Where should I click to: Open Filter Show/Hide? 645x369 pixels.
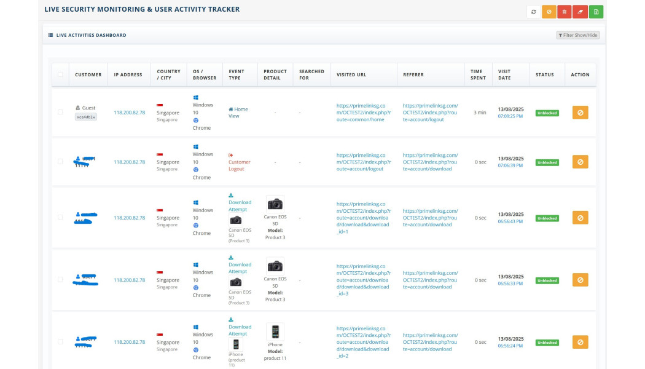tap(578, 36)
